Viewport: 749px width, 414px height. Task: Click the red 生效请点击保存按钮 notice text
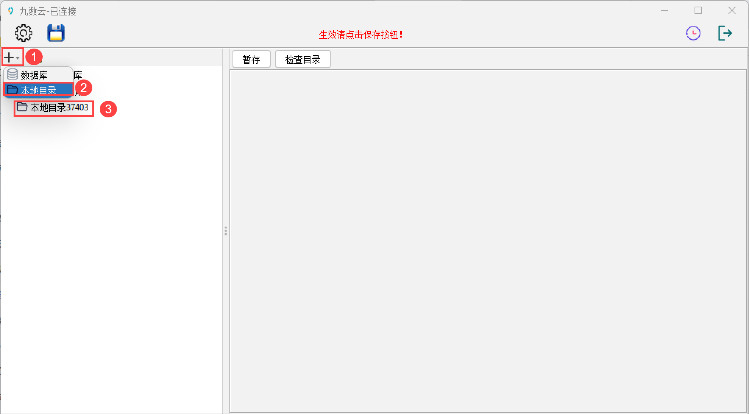[361, 35]
